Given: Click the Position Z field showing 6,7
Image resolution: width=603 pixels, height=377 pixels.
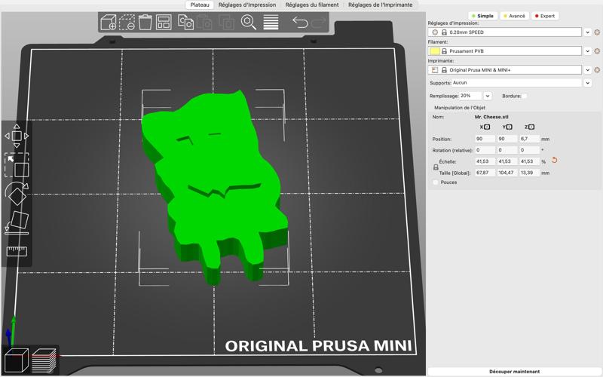Looking at the screenshot, I should pos(530,139).
